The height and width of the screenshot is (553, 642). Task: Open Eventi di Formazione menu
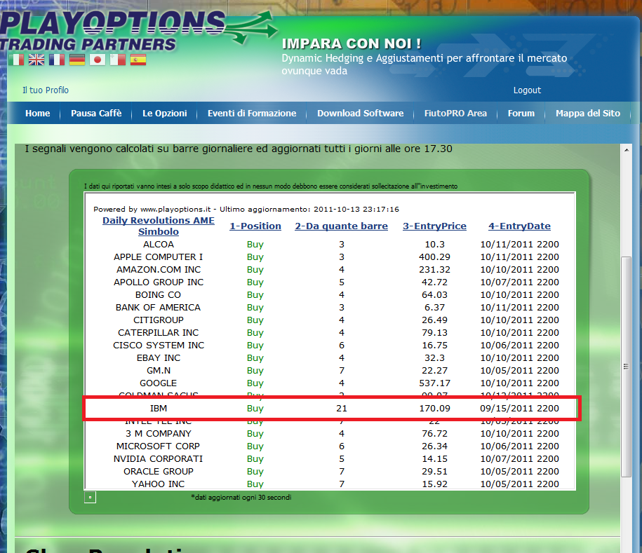tap(252, 114)
